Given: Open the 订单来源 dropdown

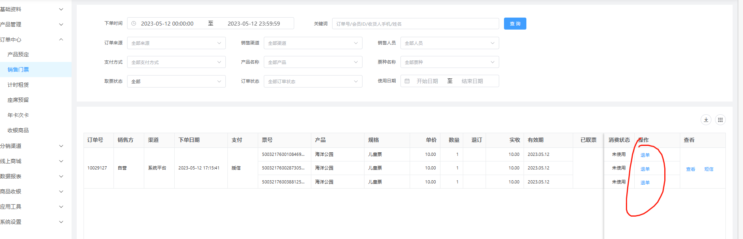Looking at the screenshot, I should 176,43.
